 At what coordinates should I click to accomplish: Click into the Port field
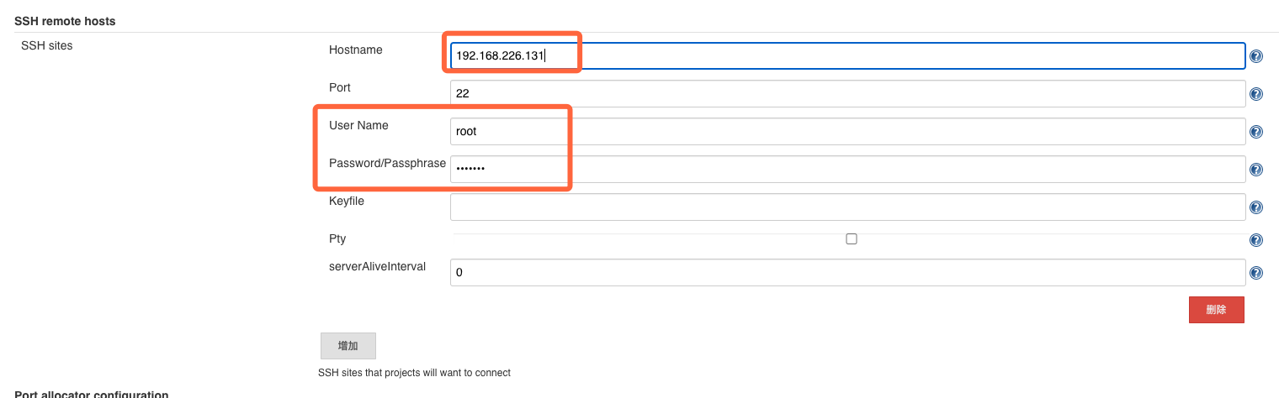point(847,94)
